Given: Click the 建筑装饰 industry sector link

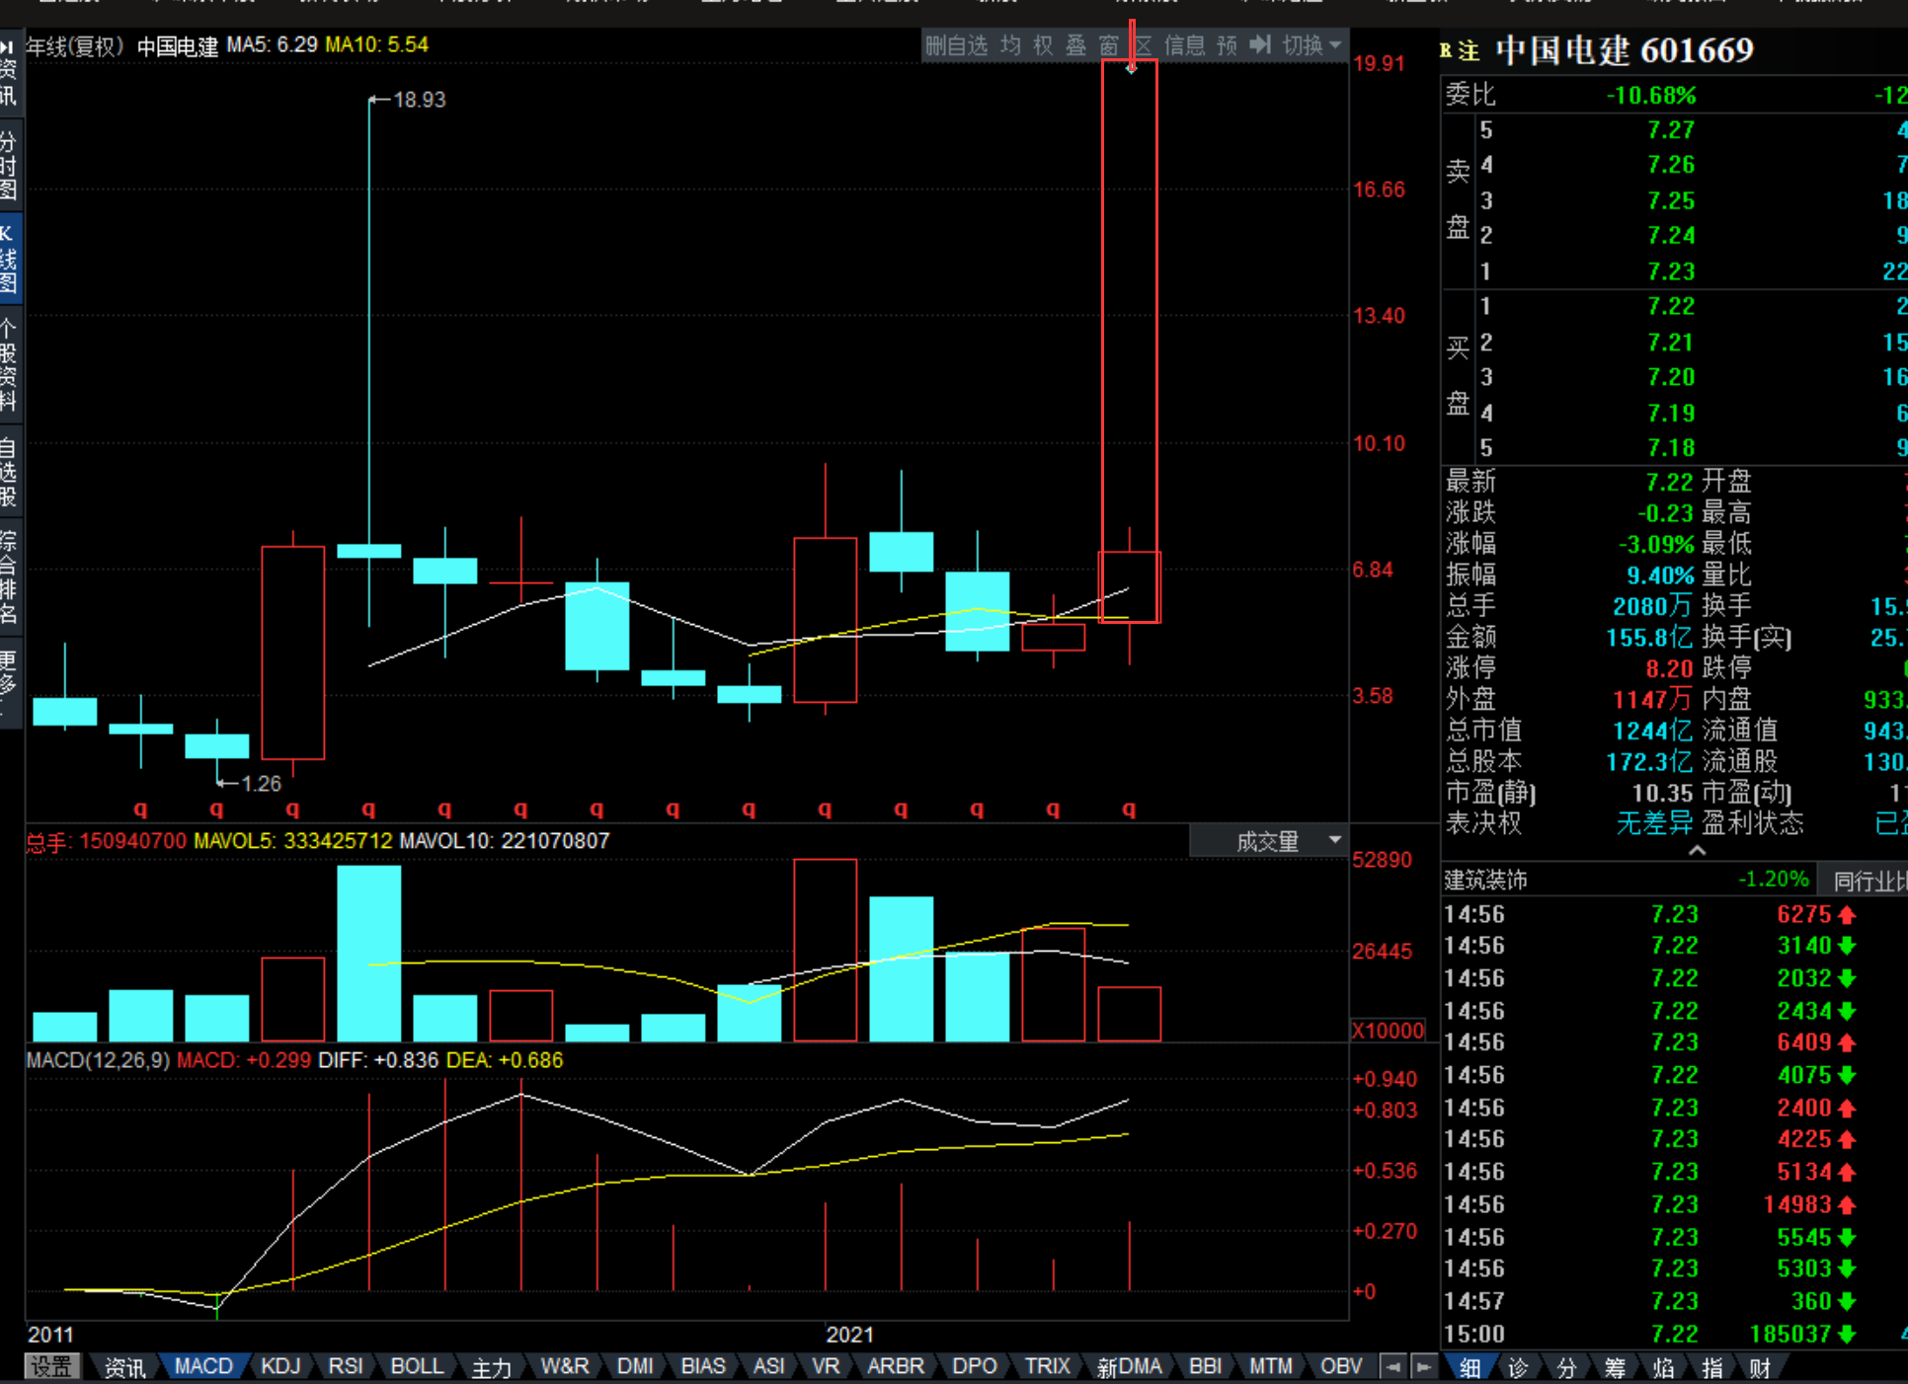Looking at the screenshot, I should (x=1486, y=880).
